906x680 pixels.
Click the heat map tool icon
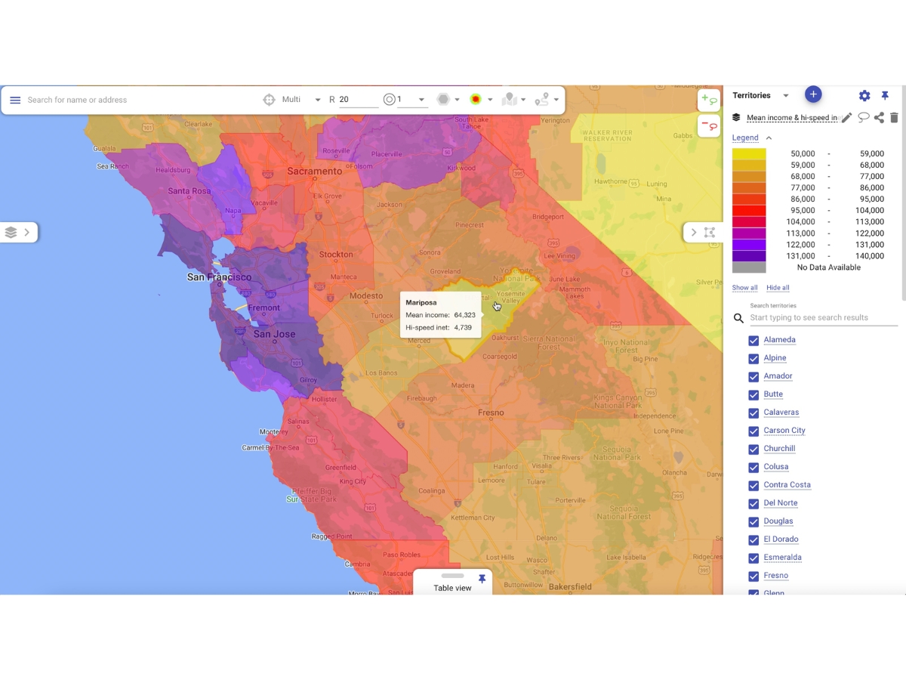[x=476, y=100]
